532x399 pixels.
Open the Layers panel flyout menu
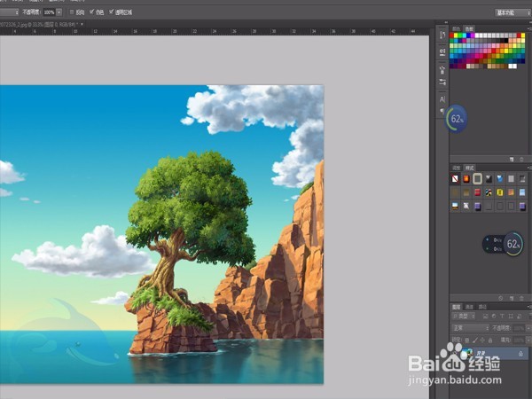[528, 307]
